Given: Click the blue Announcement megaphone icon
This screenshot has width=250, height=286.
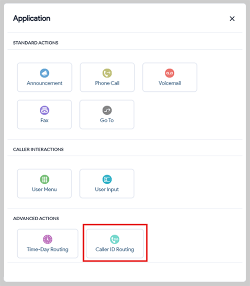Looking at the screenshot, I should click(44, 73).
